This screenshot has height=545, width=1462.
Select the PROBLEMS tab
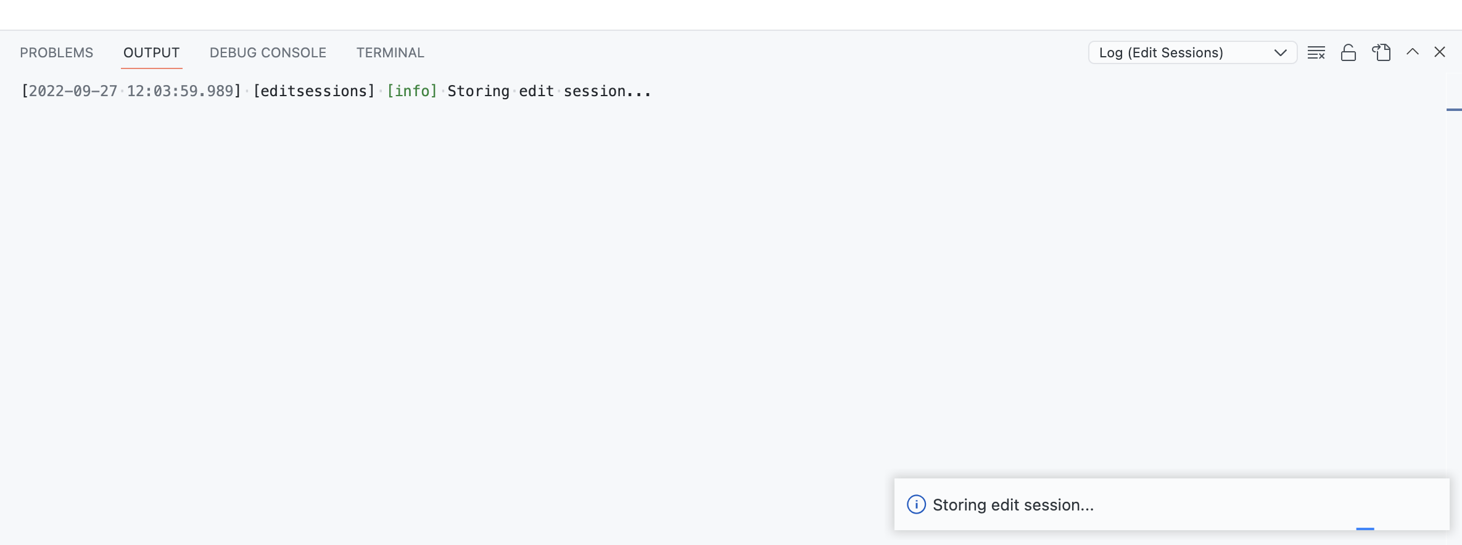[56, 52]
